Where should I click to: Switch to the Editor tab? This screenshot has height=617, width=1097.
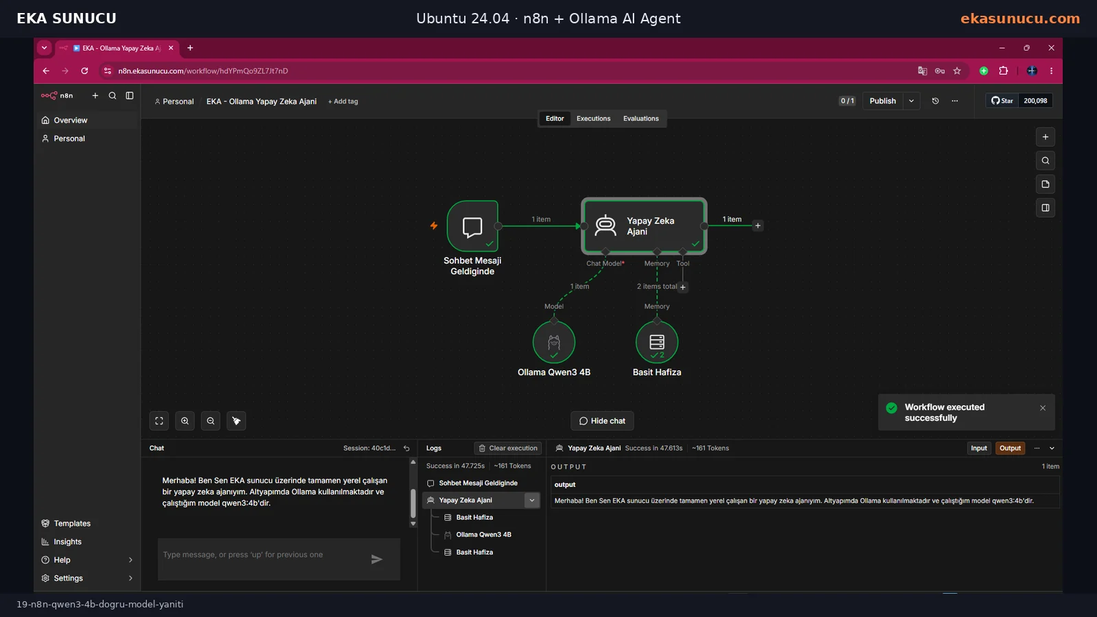555,119
